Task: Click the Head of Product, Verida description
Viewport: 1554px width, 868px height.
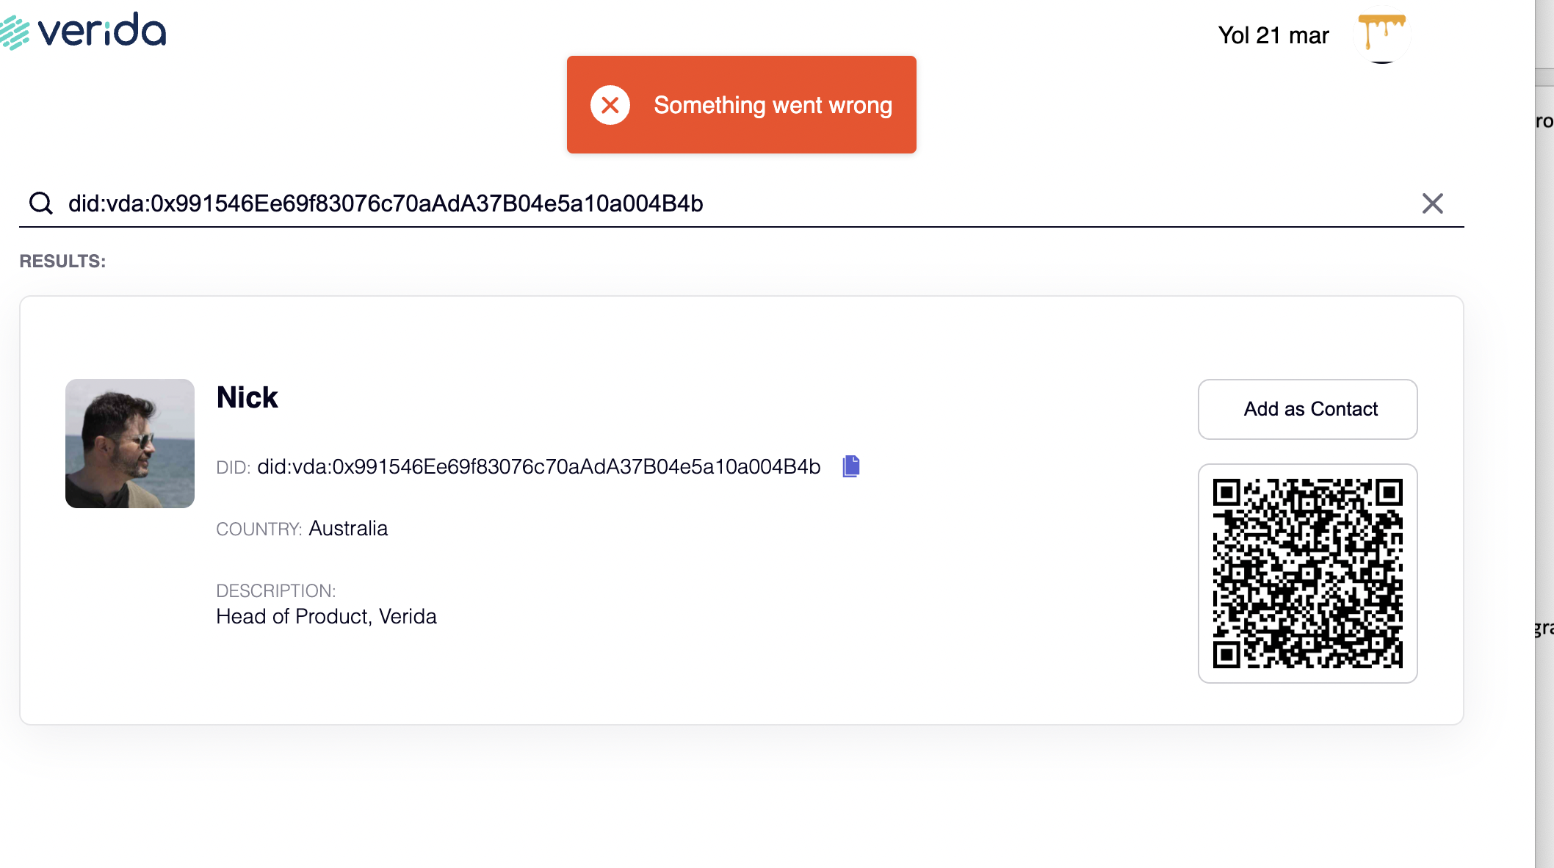Action: [x=326, y=616]
